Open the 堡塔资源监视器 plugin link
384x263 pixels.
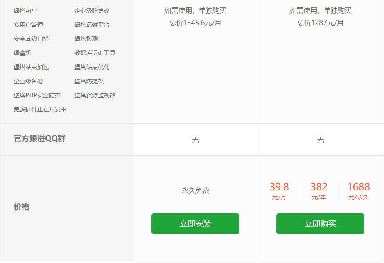(x=95, y=95)
